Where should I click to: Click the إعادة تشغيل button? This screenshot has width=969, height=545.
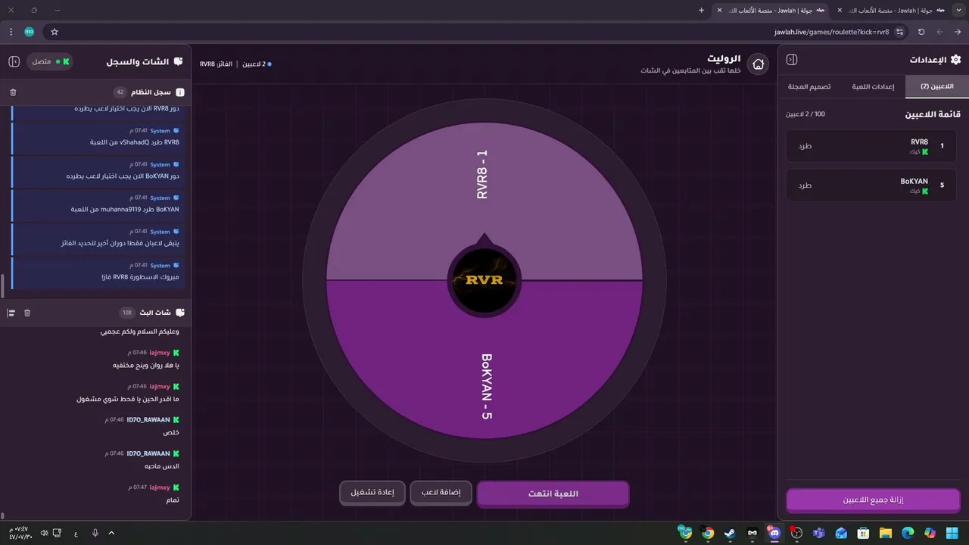[372, 493]
